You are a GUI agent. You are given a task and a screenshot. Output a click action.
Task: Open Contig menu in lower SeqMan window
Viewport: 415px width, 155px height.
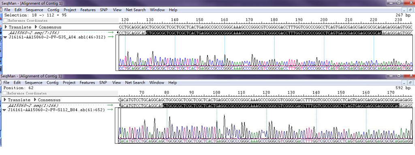[52, 82]
